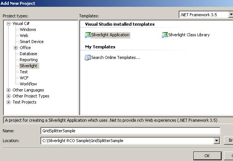The height and width of the screenshot is (161, 233).
Task: Select the Other Project Types label
Action: tap(31, 96)
